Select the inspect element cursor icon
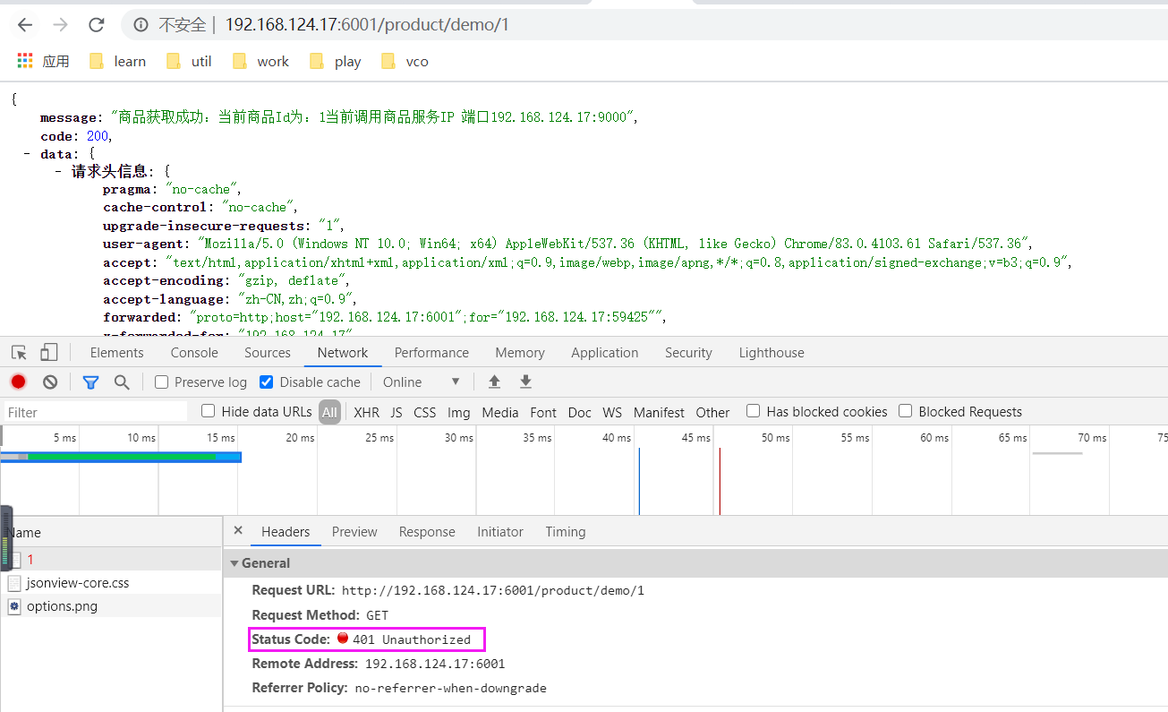This screenshot has height=712, width=1168. (19, 352)
